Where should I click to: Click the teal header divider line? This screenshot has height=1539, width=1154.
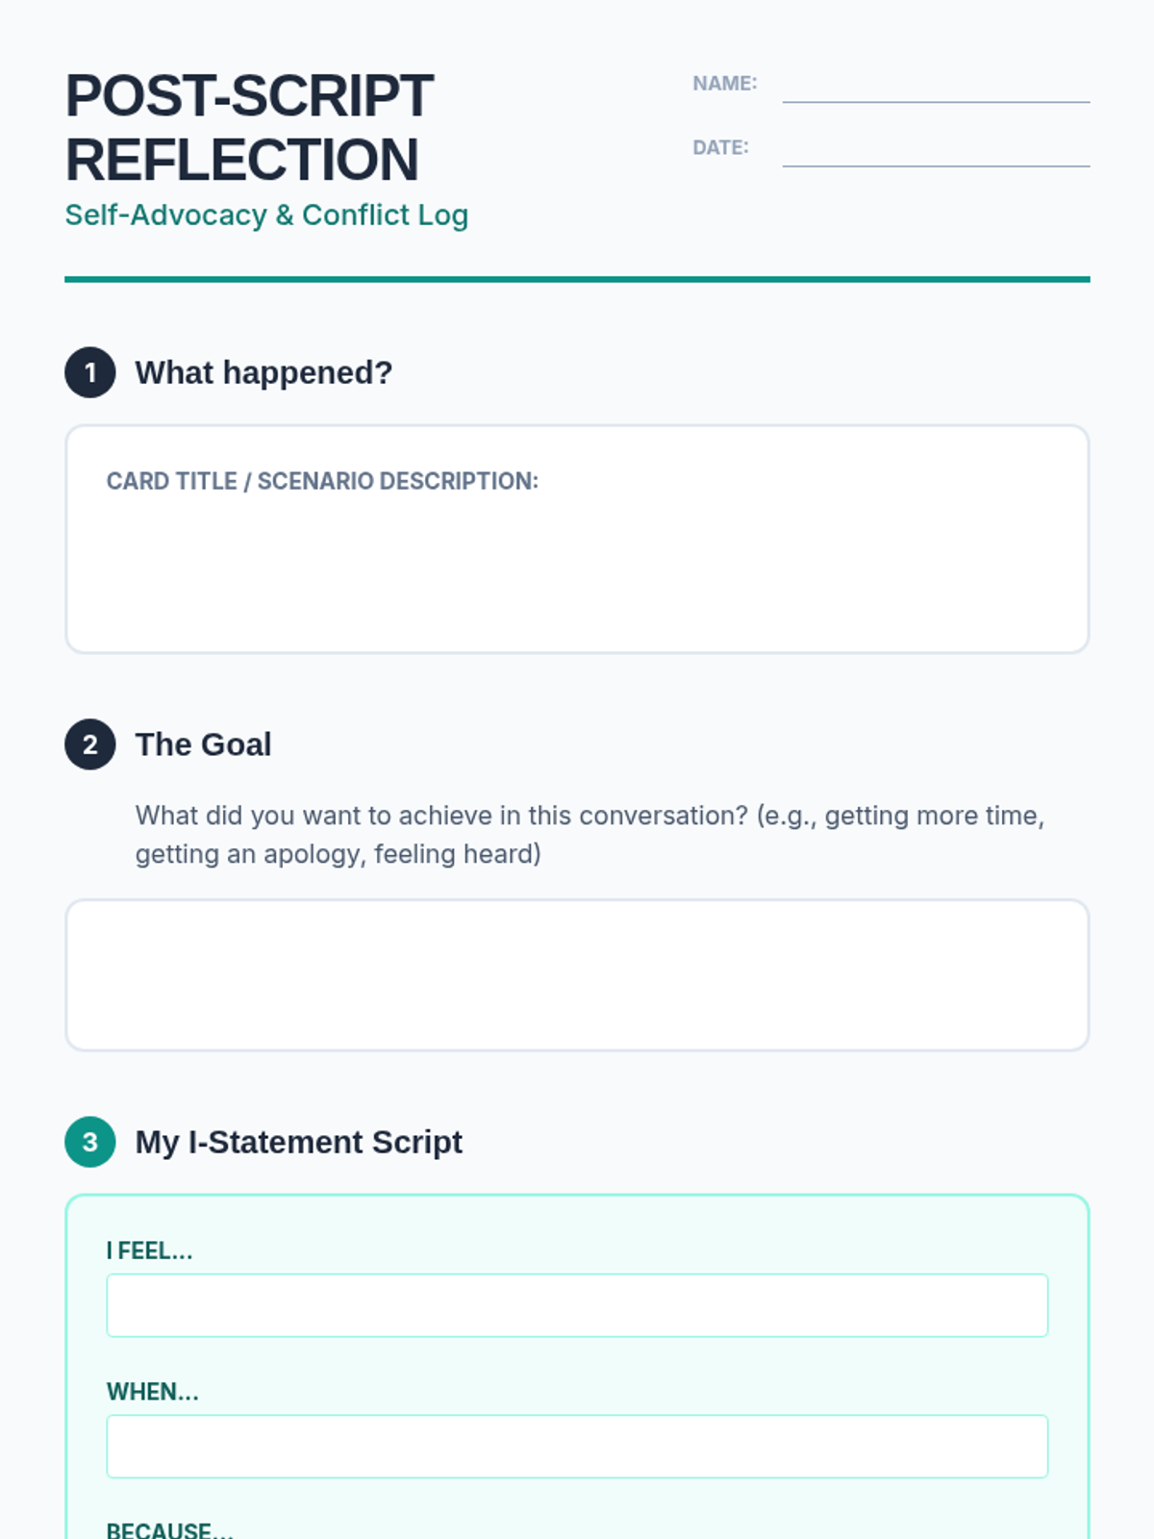pyautogui.click(x=577, y=280)
